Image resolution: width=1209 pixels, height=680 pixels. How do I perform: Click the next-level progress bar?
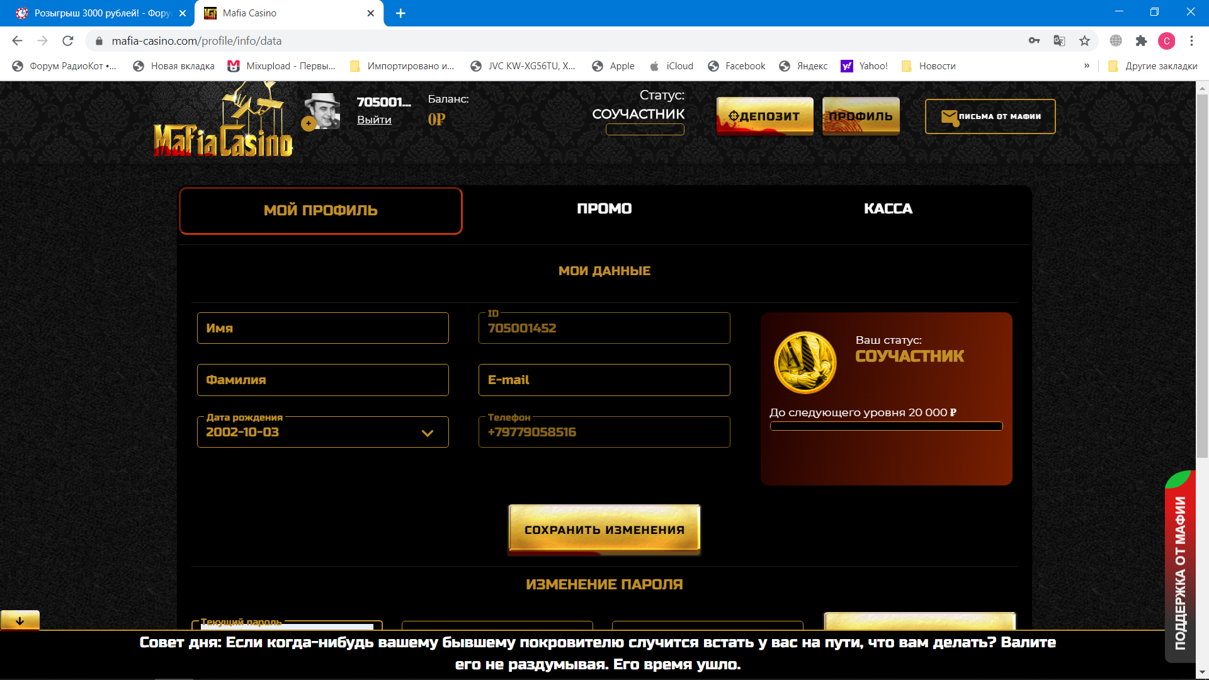(886, 426)
